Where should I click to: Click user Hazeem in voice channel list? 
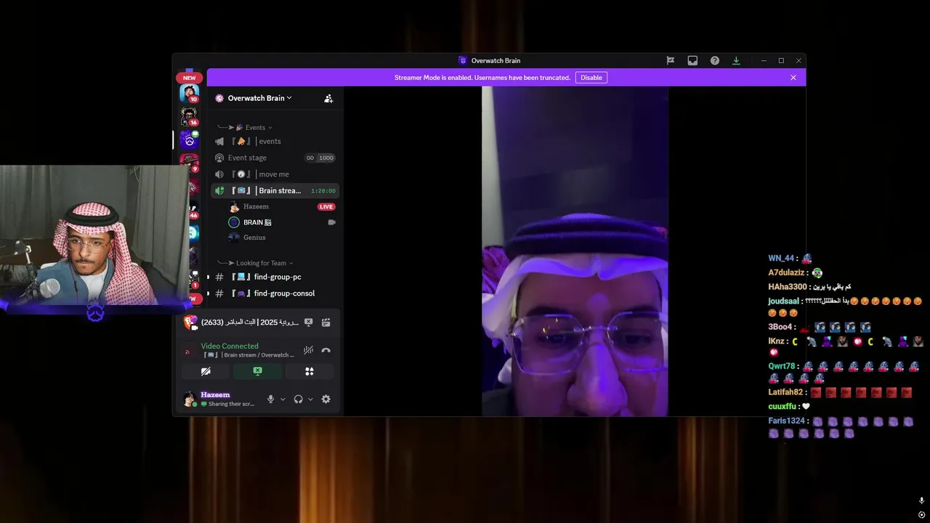[x=256, y=206]
